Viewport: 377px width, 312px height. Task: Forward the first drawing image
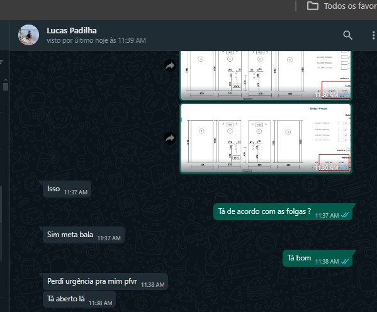point(170,65)
